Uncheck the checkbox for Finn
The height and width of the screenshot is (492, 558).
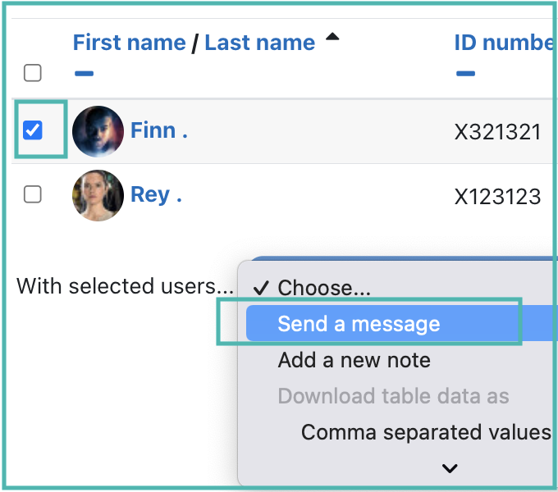(x=33, y=130)
